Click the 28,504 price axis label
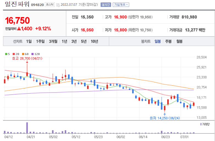Viewport: 215px width, 141px height. point(202,57)
